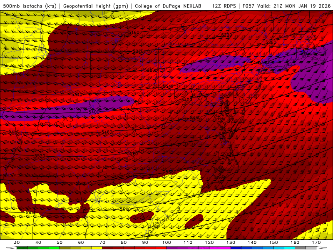Click the colorbar tick label 110
This screenshot has height=250, width=333.
click(188, 242)
